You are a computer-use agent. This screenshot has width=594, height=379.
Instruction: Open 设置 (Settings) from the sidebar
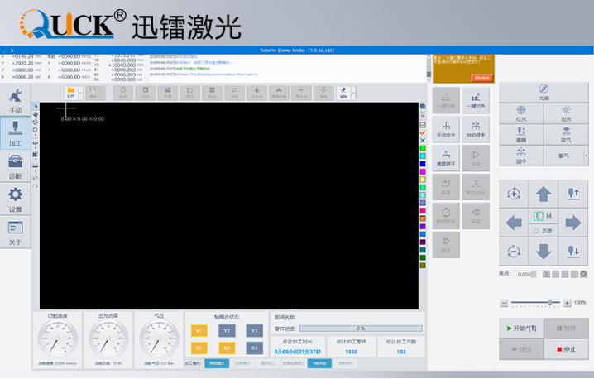(x=15, y=199)
